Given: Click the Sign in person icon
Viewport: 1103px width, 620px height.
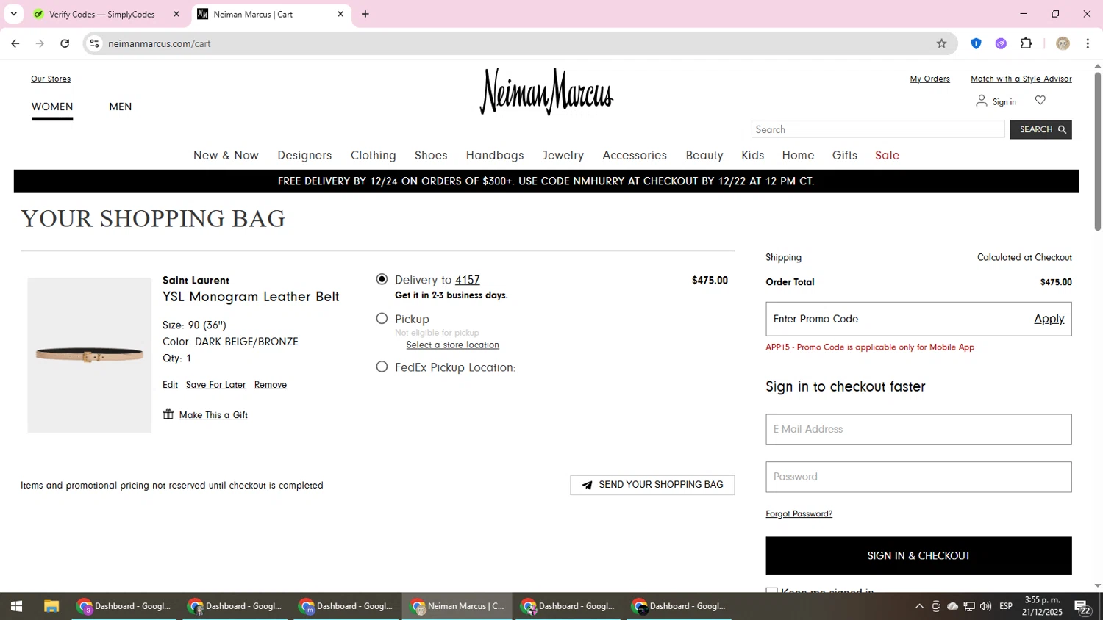Looking at the screenshot, I should click(x=981, y=101).
